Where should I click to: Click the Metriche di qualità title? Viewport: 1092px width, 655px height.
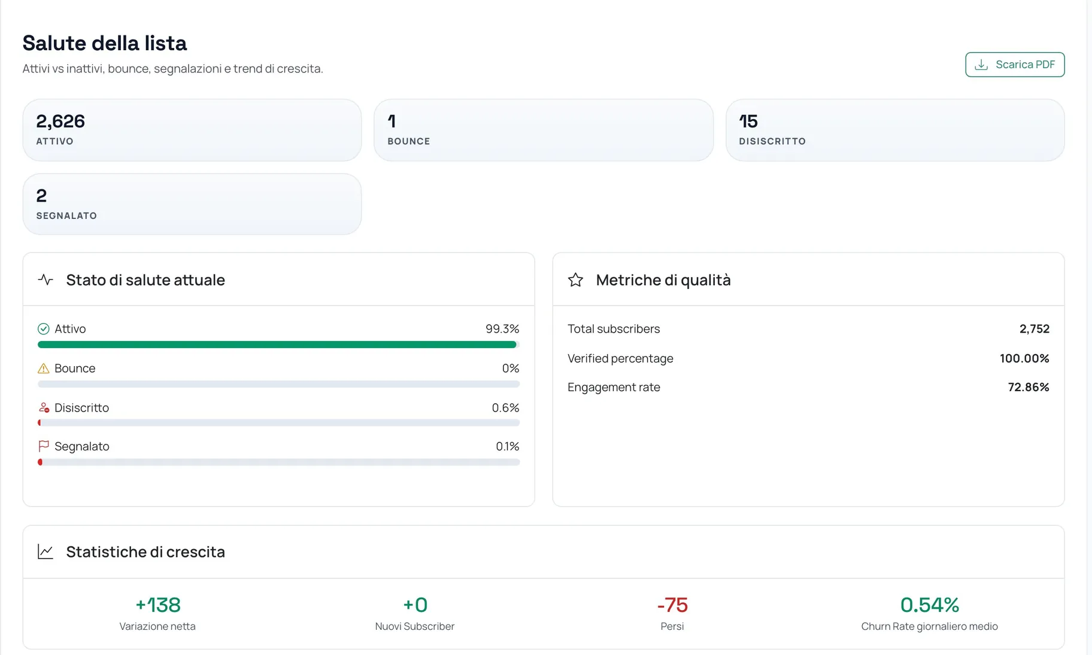663,280
